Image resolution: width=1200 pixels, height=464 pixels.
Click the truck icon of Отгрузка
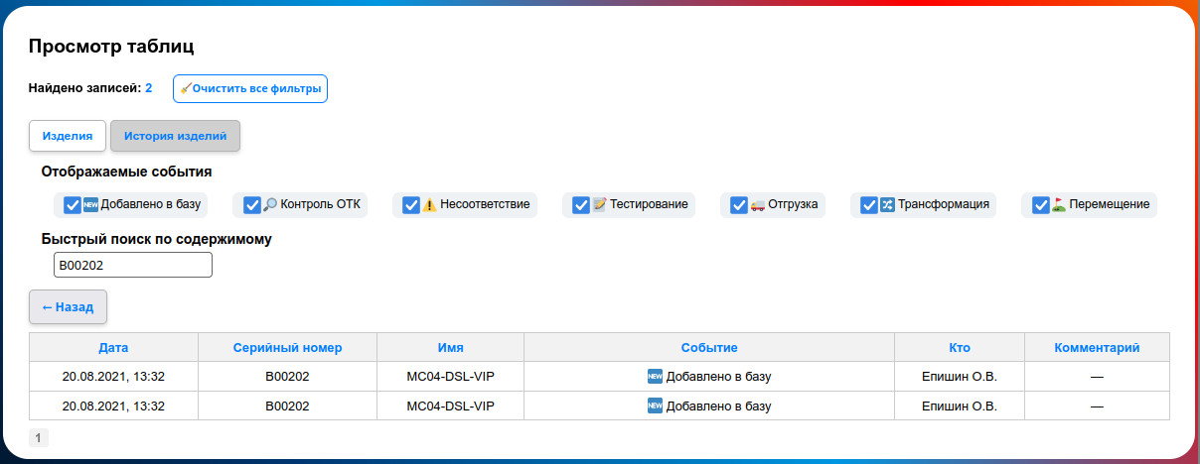coord(757,205)
